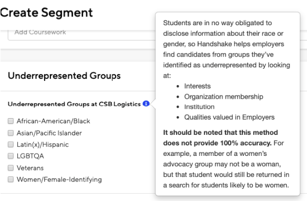Click the Create Segment page title
Screen dimensions: 307x201
tap(46, 13)
